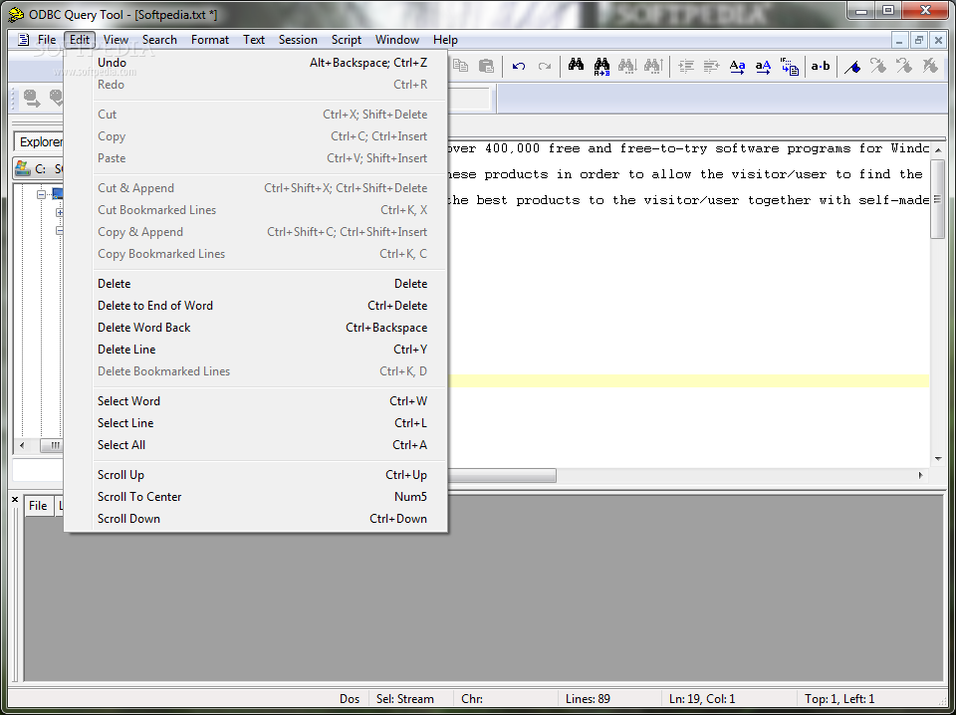Screen dimensions: 956x715
Task: Click the document icon left of File menu
Action: point(23,40)
